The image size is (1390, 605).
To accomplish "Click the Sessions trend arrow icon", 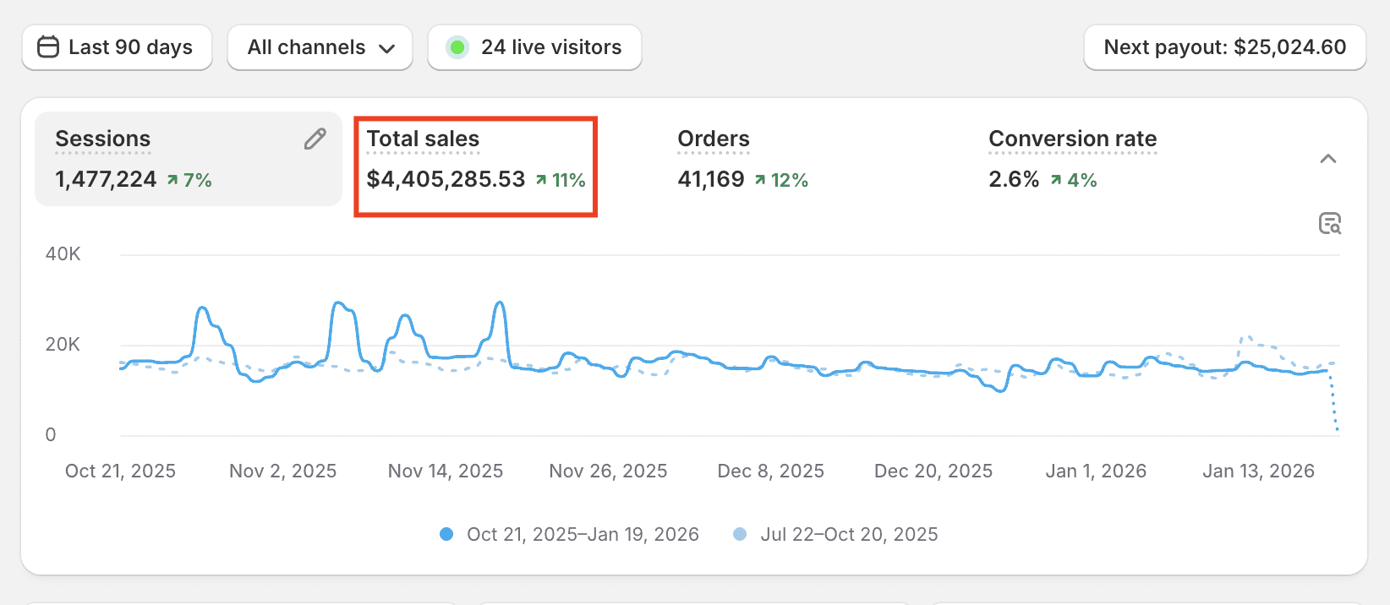I will point(172,180).
